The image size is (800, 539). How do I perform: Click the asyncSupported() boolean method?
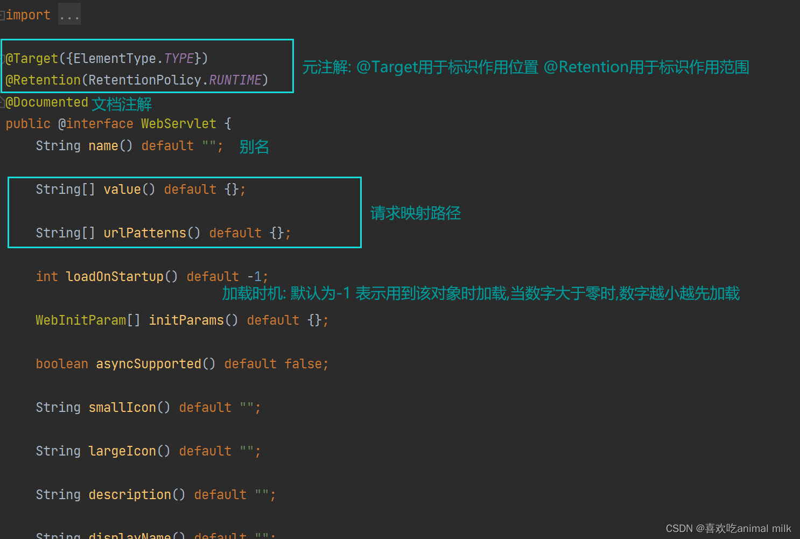click(x=149, y=363)
